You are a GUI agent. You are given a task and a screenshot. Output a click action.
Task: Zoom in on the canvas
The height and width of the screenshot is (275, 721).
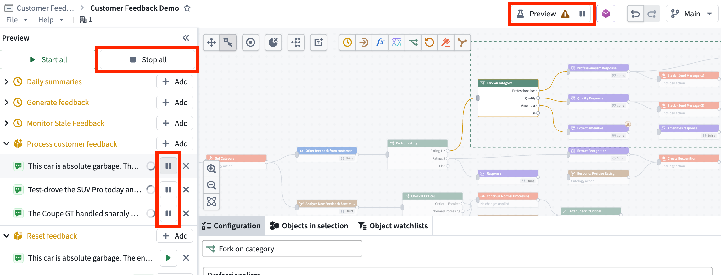point(211,169)
